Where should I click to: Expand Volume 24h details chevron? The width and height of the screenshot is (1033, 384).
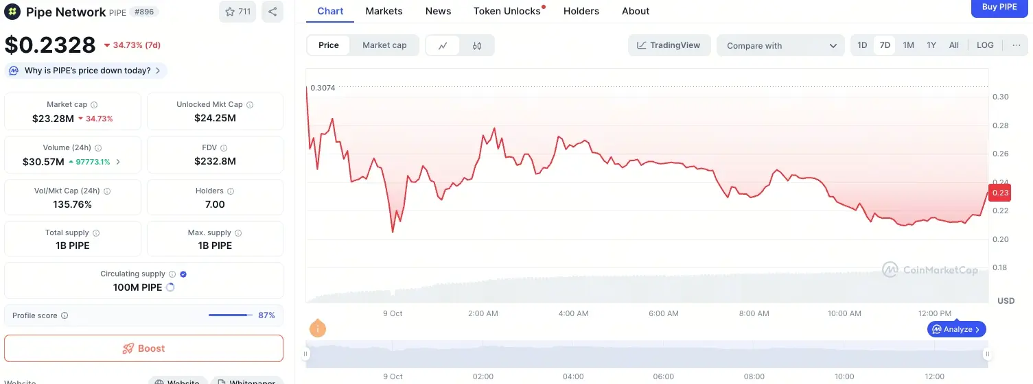click(x=118, y=163)
